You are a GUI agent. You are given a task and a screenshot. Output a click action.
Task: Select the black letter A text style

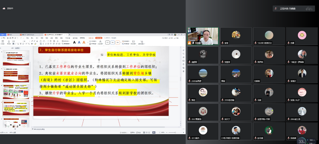tap(74, 42)
